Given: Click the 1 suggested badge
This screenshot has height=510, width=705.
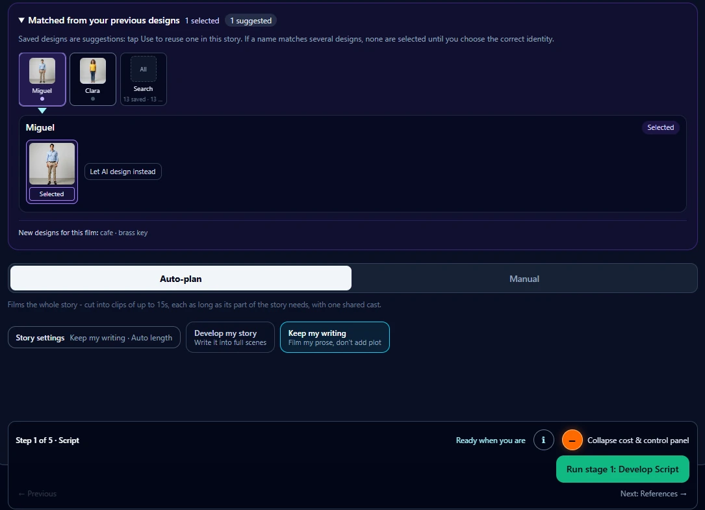Looking at the screenshot, I should [x=250, y=21].
